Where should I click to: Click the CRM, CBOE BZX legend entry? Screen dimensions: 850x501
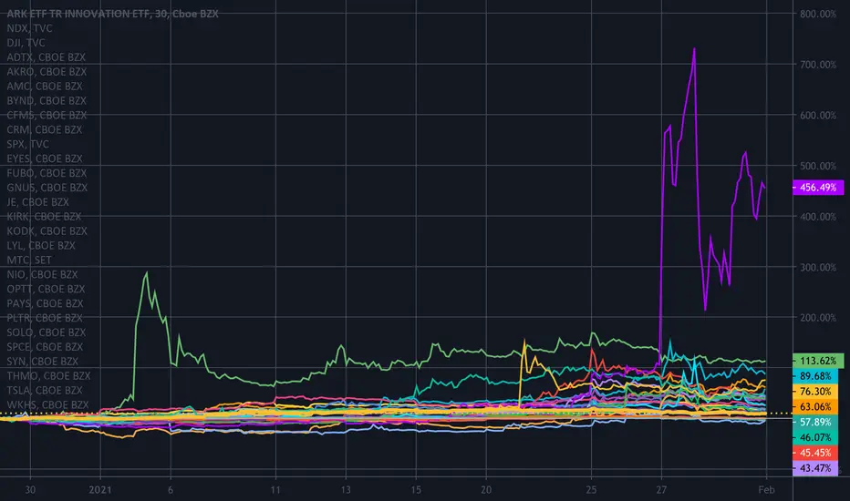click(x=45, y=129)
